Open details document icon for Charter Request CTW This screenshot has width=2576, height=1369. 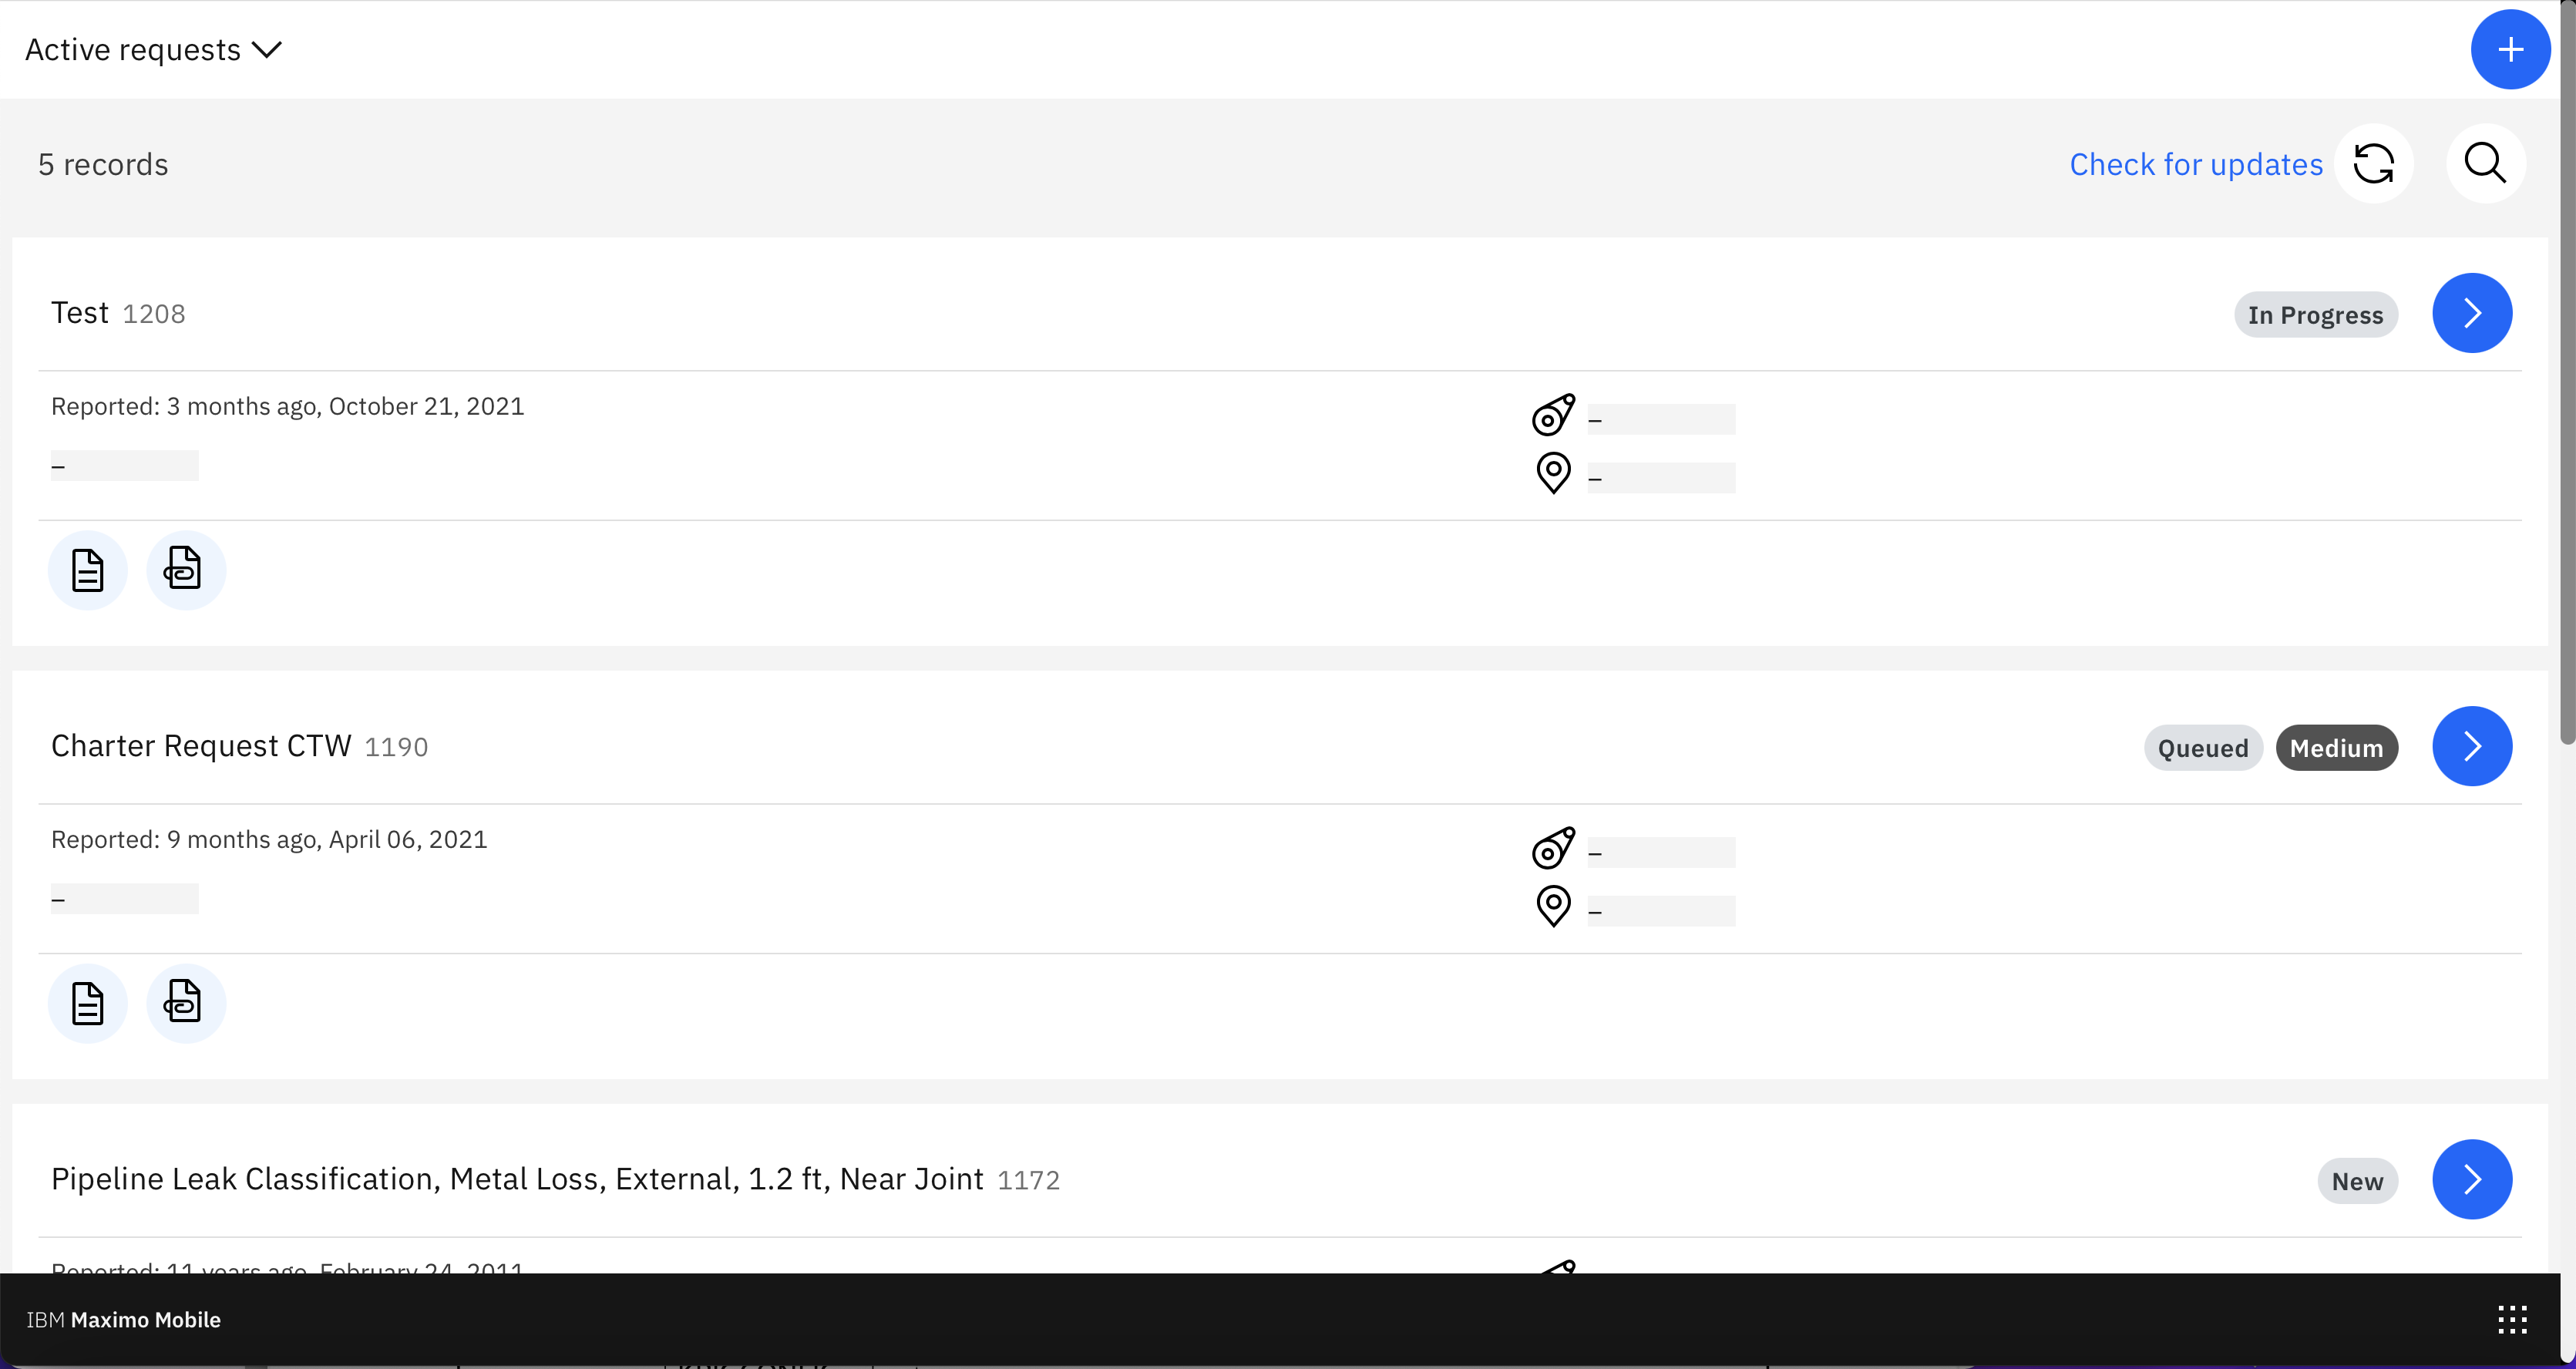pos(88,1003)
